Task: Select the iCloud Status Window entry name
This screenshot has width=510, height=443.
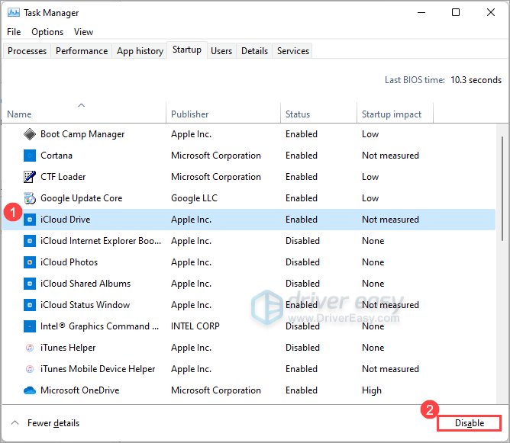Action: coord(86,305)
